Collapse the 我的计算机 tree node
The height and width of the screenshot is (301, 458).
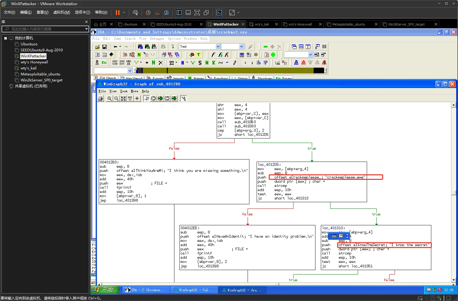[5, 38]
